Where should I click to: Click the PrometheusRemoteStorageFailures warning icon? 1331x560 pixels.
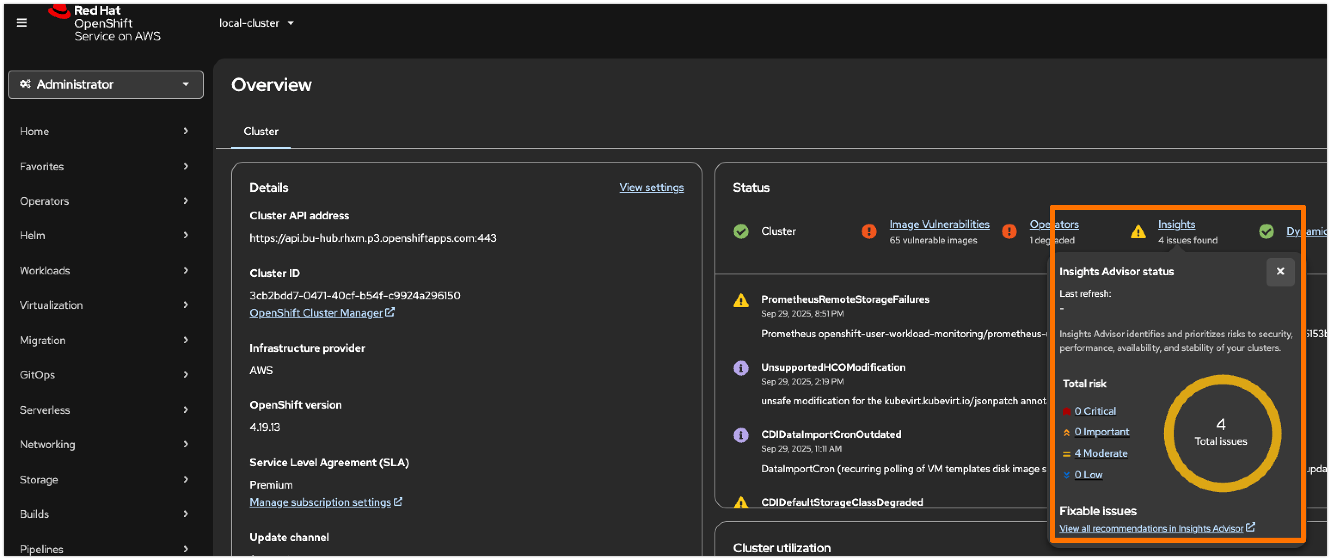(741, 300)
